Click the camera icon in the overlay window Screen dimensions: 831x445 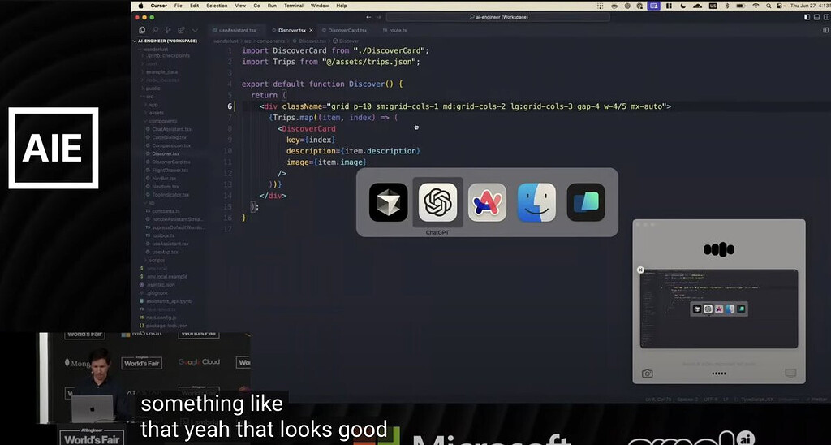[x=647, y=374]
